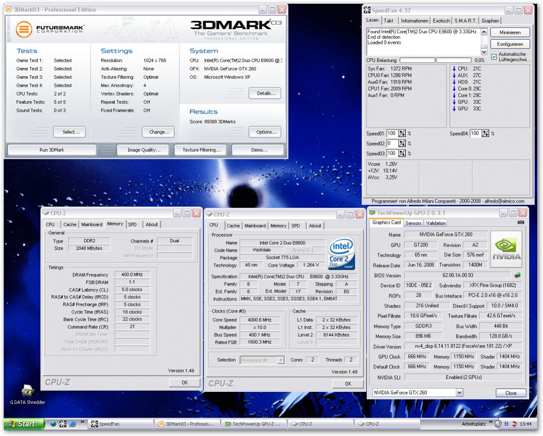Click Run 3DMark button
This screenshot has height=436, width=543.
tap(52, 150)
